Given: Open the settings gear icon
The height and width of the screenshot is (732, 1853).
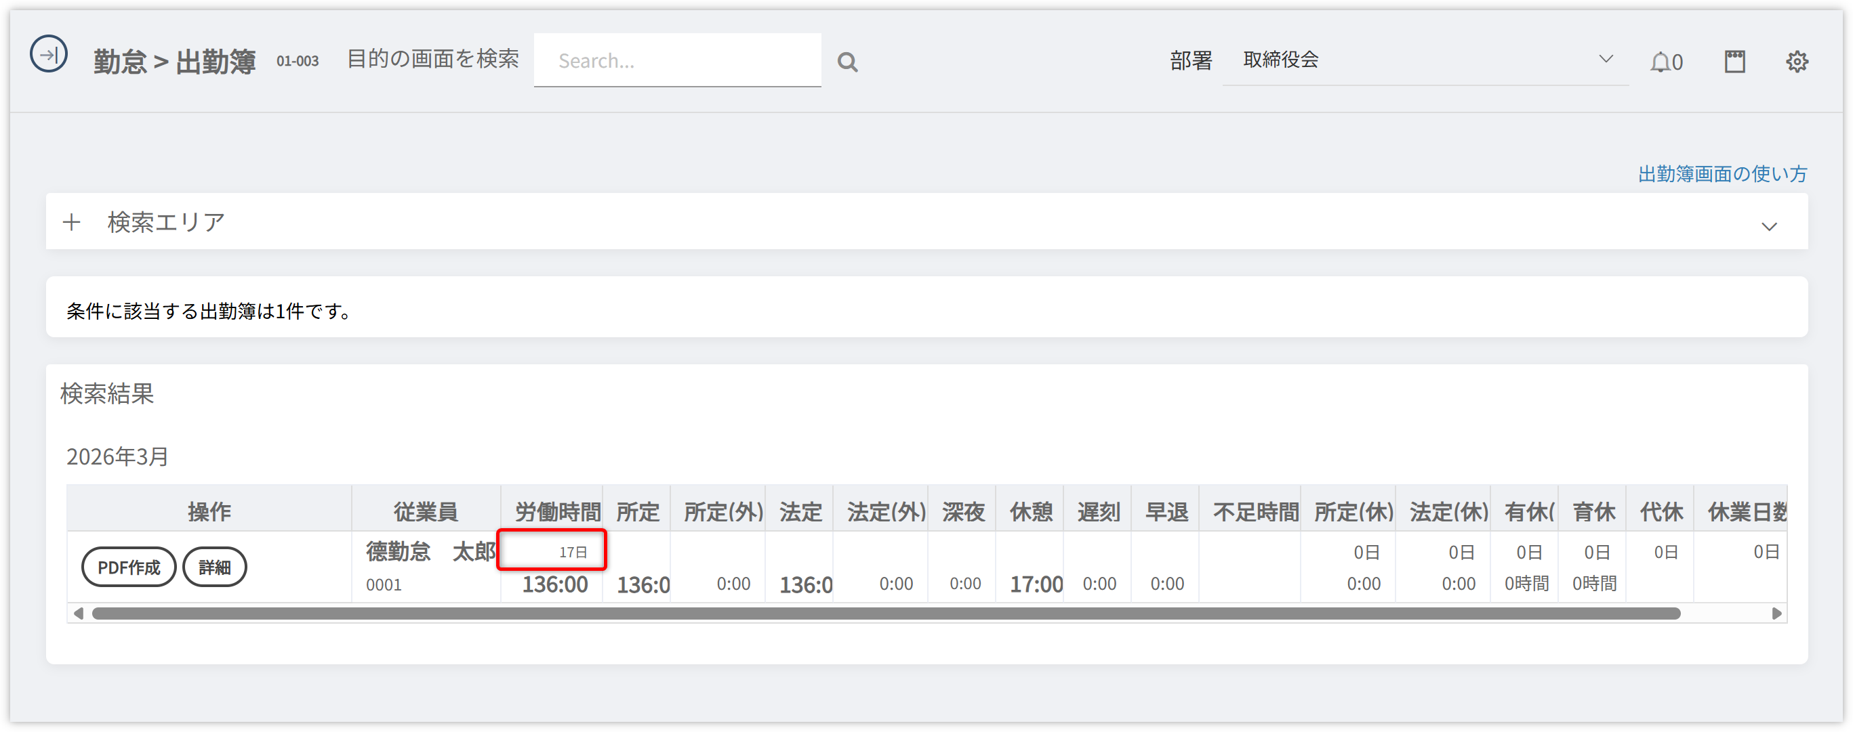Looking at the screenshot, I should coord(1796,62).
